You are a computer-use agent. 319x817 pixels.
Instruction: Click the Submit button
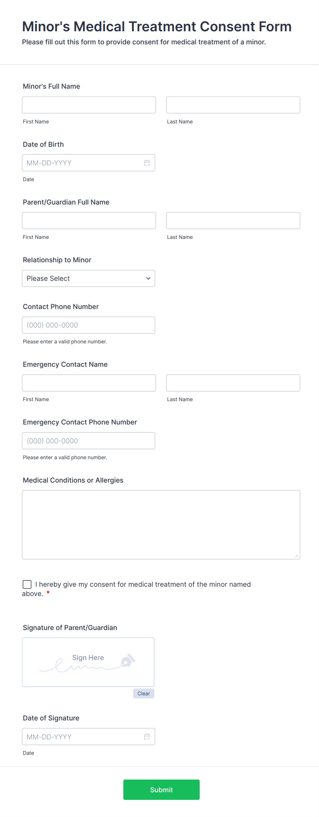tap(161, 790)
